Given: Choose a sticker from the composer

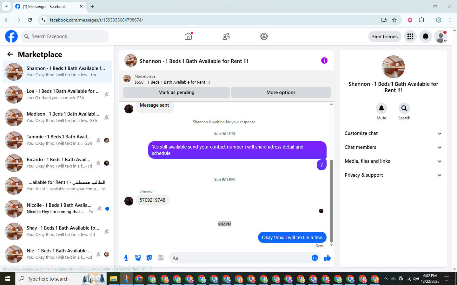Looking at the screenshot, I should pyautogui.click(x=149, y=258).
